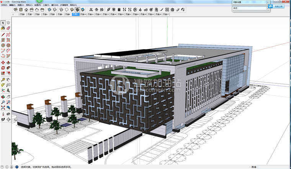Select the Position Camera tool
The width and height of the screenshot is (291, 169).
tap(3, 114)
